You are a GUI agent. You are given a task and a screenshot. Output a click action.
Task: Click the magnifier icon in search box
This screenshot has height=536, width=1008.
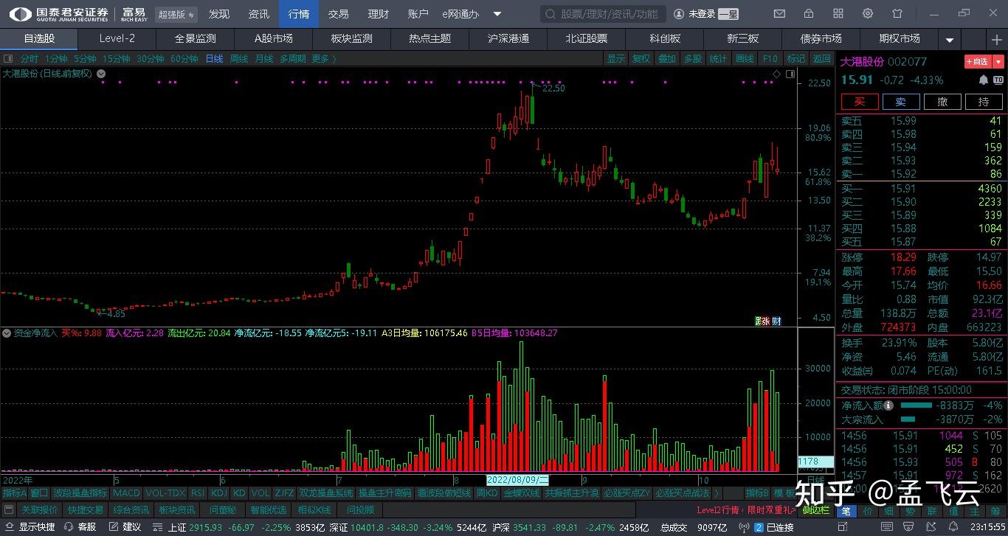550,14
